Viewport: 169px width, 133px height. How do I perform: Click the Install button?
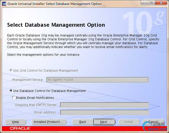[129, 122]
